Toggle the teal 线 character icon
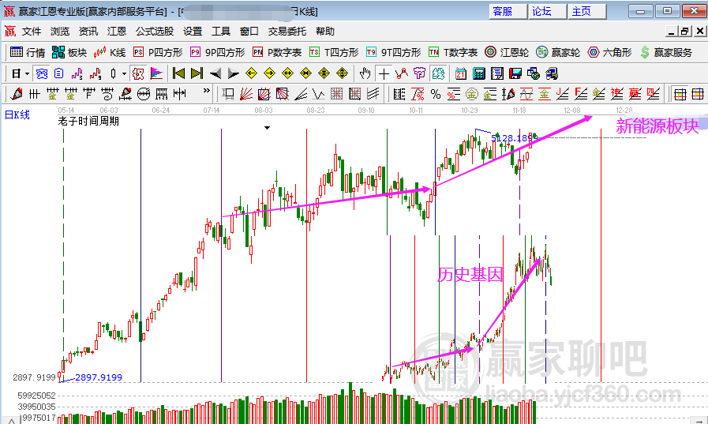Screen dimensions: 708x424 point(438,73)
